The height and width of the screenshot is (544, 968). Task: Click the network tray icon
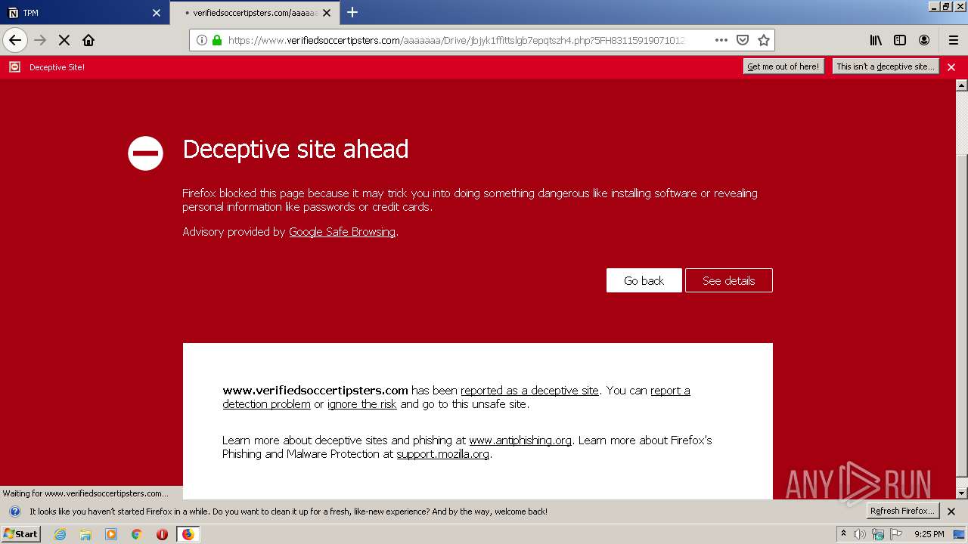click(x=878, y=534)
